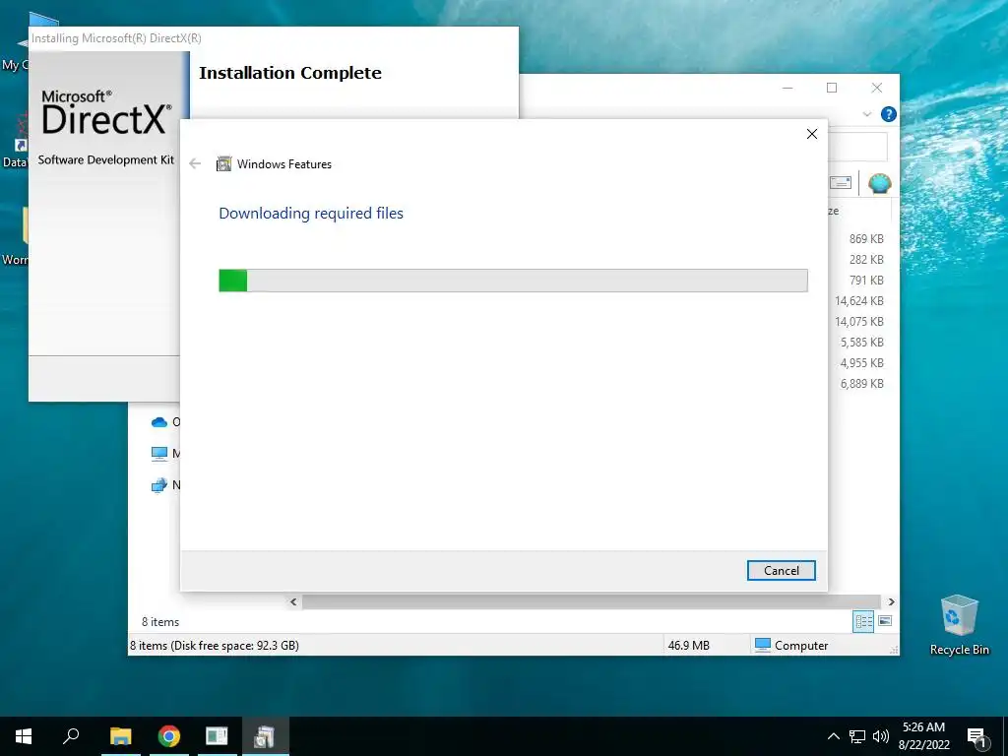Click the Explorer scroll right arrow

(x=891, y=601)
